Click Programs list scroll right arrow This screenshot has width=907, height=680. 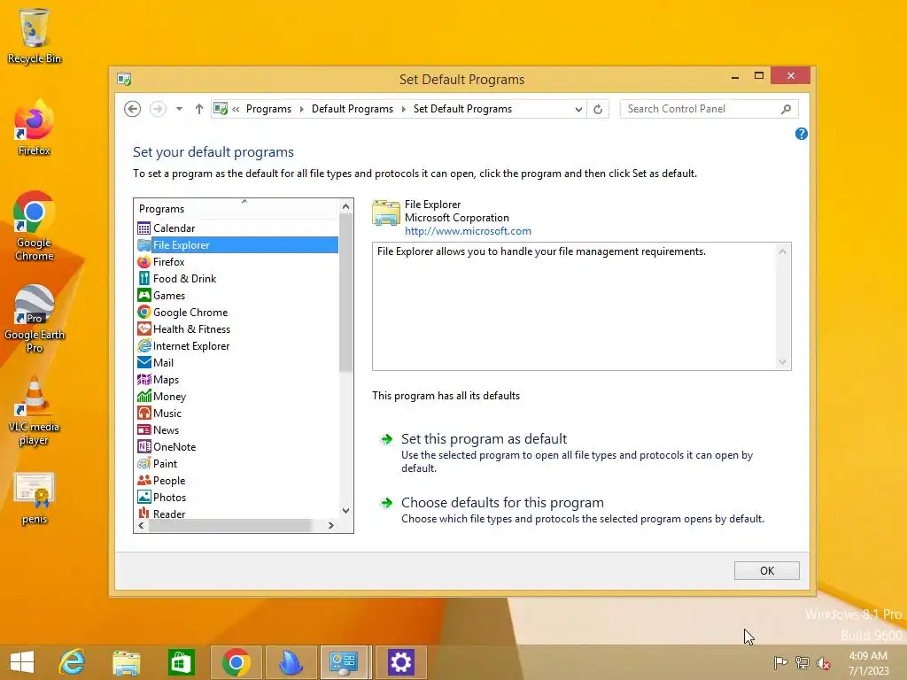coord(331,526)
